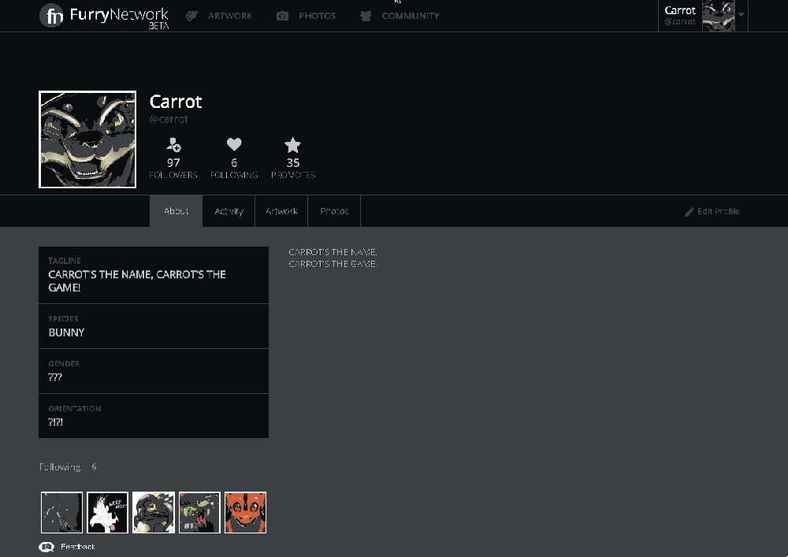Click the @carrot username in header
The height and width of the screenshot is (557, 788).
[x=679, y=22]
